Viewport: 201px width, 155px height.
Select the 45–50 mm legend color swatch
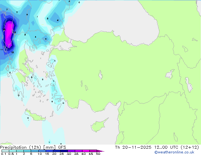point(93,151)
